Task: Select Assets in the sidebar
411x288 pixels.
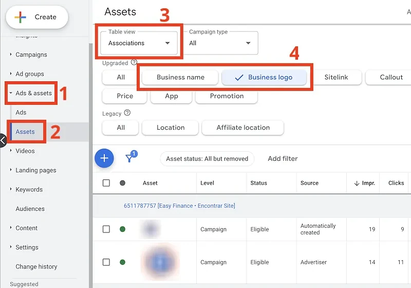Action: 25,132
